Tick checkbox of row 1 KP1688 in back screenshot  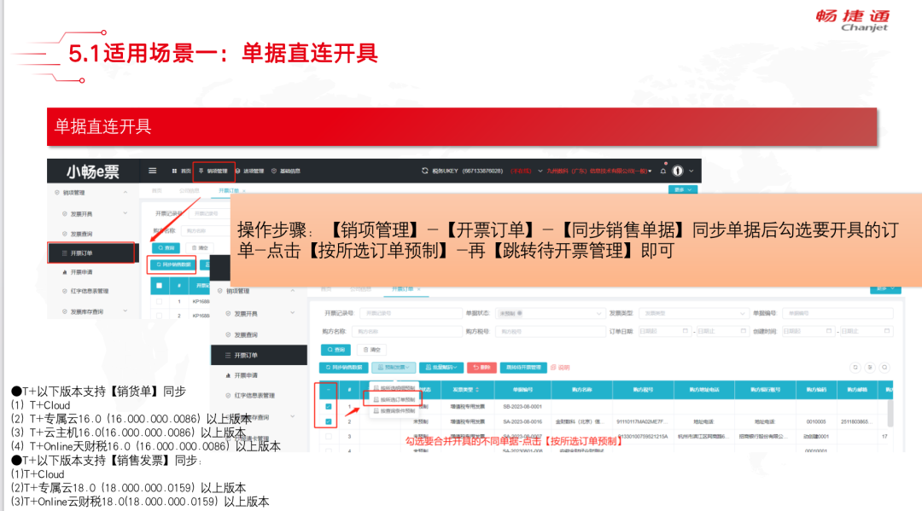pos(159,301)
